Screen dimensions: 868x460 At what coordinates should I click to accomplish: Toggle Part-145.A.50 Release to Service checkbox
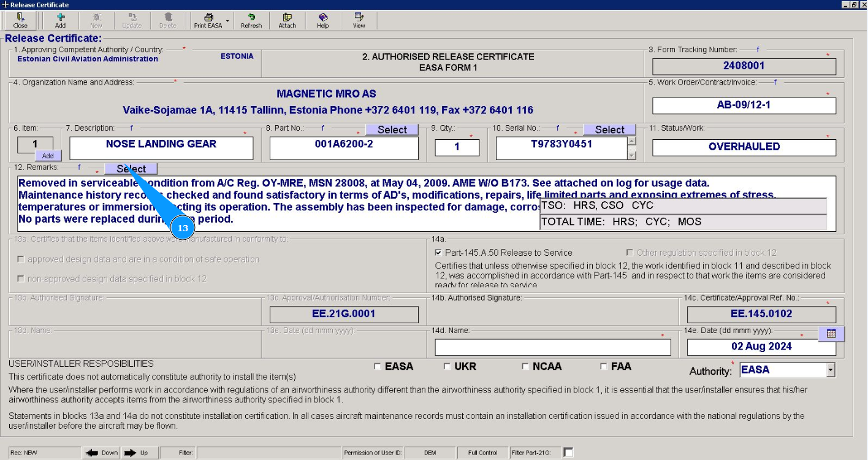[x=438, y=253]
